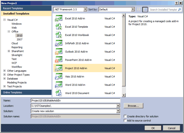Open the Location path dropdown
This screenshot has height=133, width=184.
click(118, 106)
